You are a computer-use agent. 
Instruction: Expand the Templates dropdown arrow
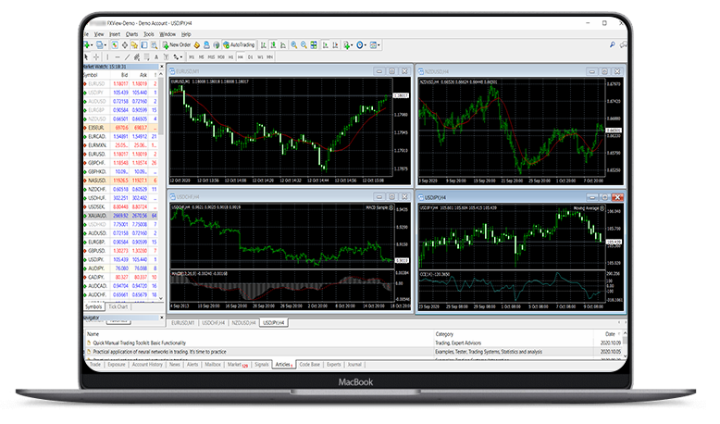[379, 45]
